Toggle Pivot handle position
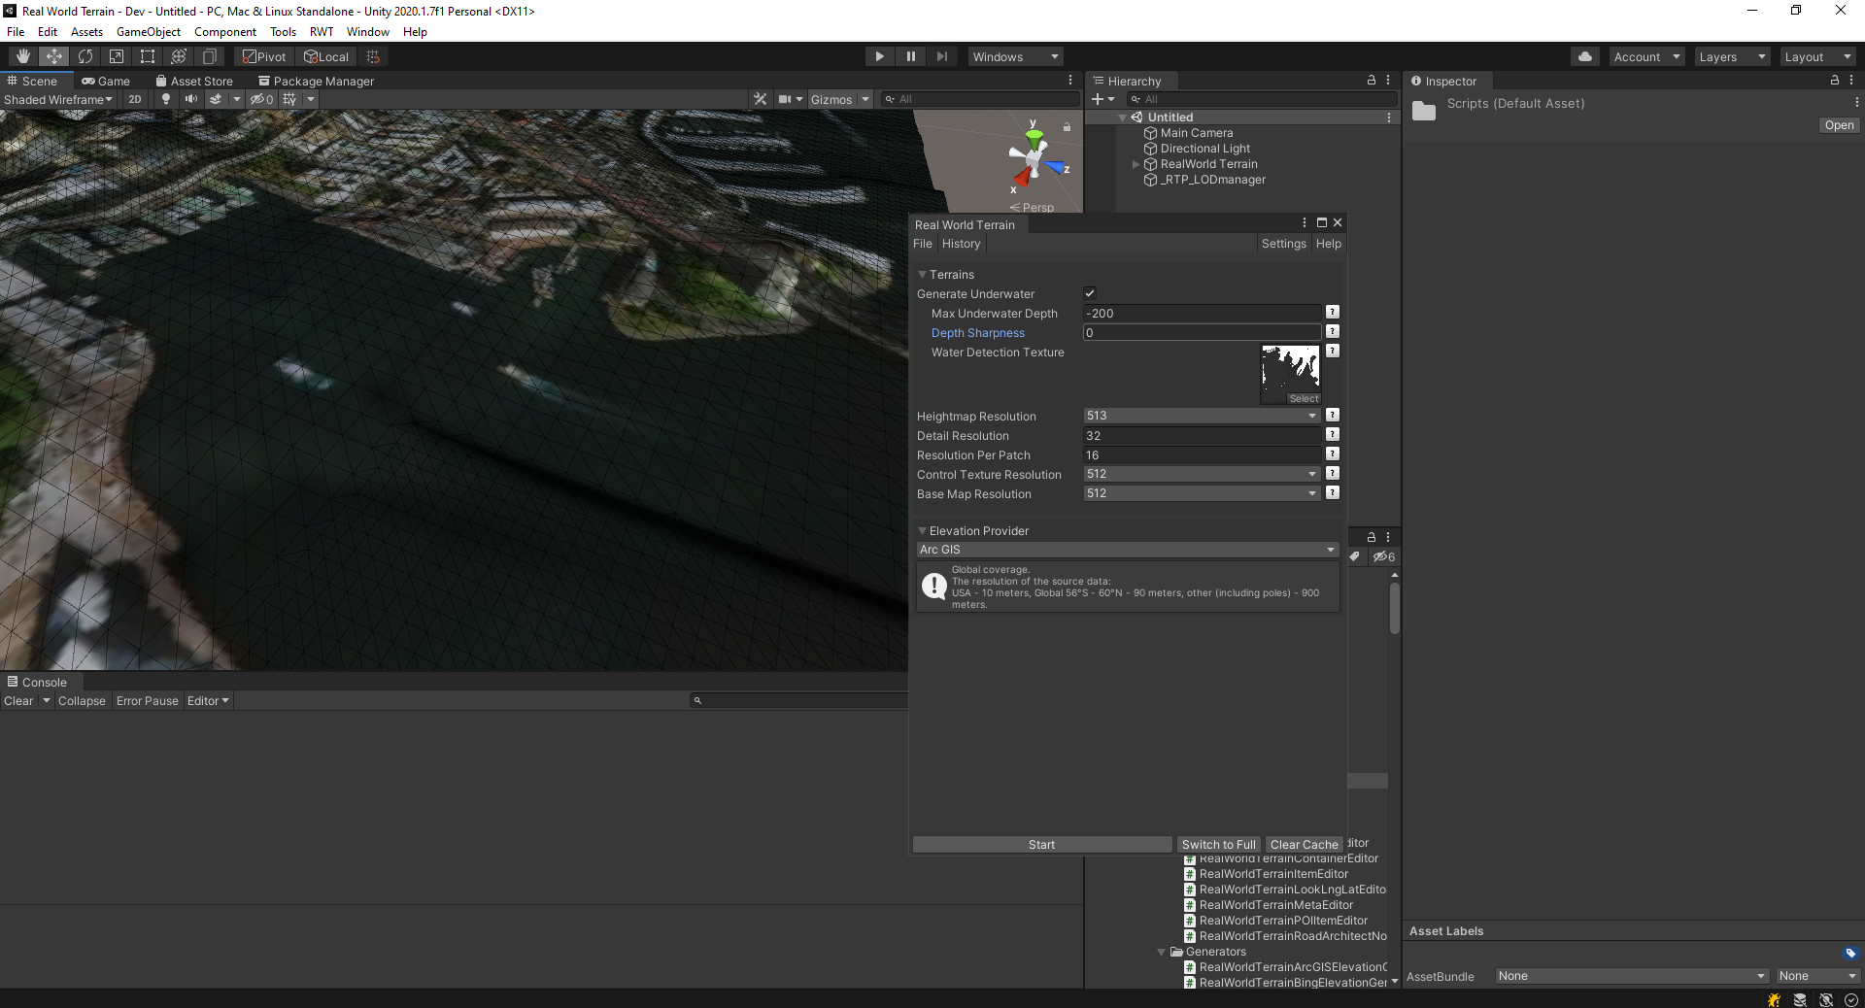This screenshot has height=1008, width=1865. click(x=264, y=56)
